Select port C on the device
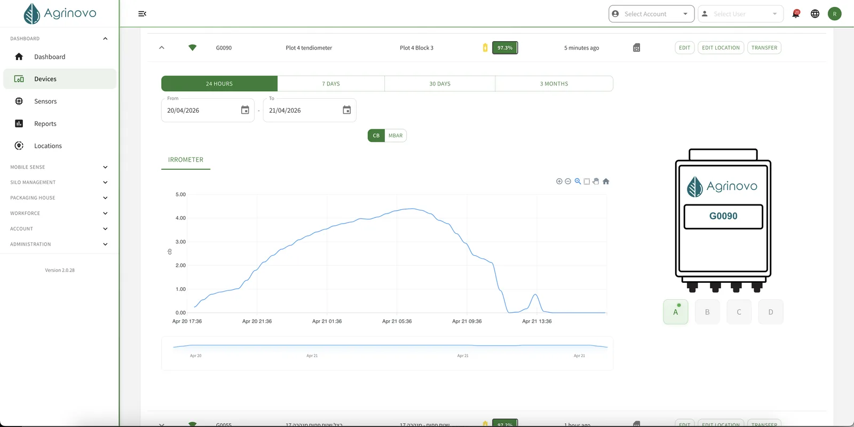The image size is (854, 427). (x=739, y=312)
